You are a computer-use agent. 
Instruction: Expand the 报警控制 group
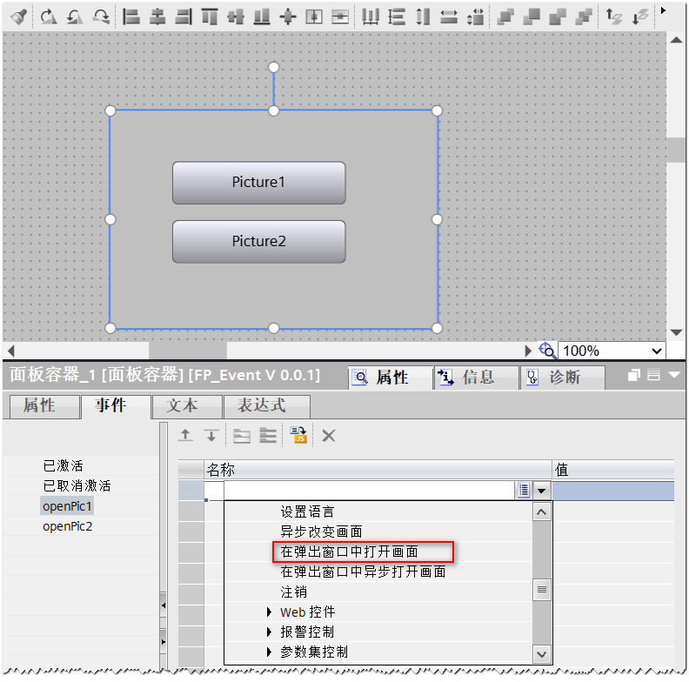(x=269, y=632)
